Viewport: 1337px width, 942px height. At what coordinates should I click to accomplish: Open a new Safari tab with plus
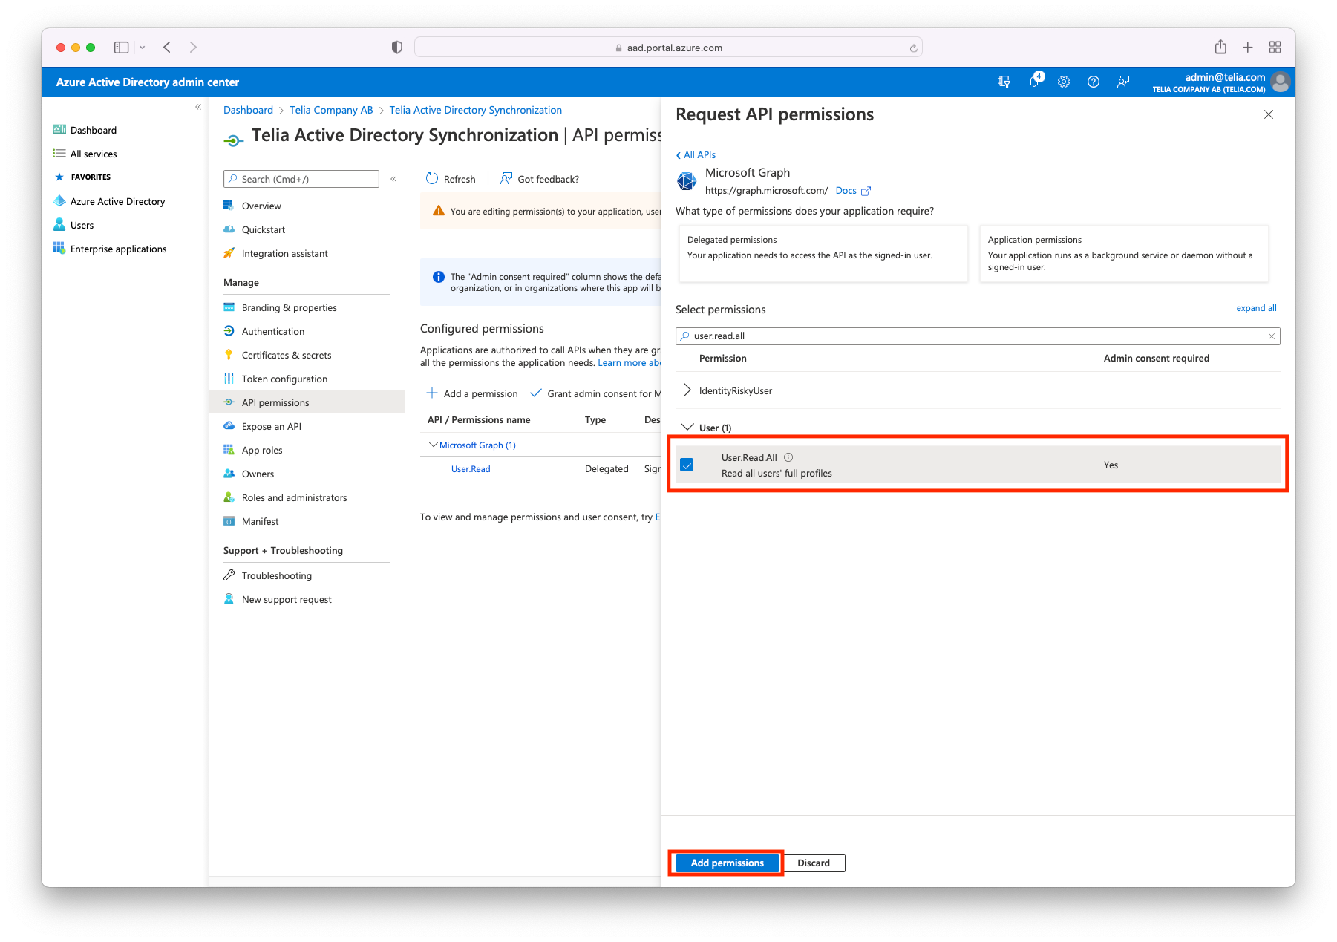pyautogui.click(x=1248, y=48)
